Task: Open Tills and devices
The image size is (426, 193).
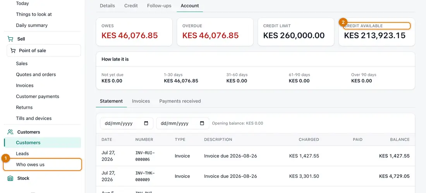Action: pyautogui.click(x=34, y=118)
